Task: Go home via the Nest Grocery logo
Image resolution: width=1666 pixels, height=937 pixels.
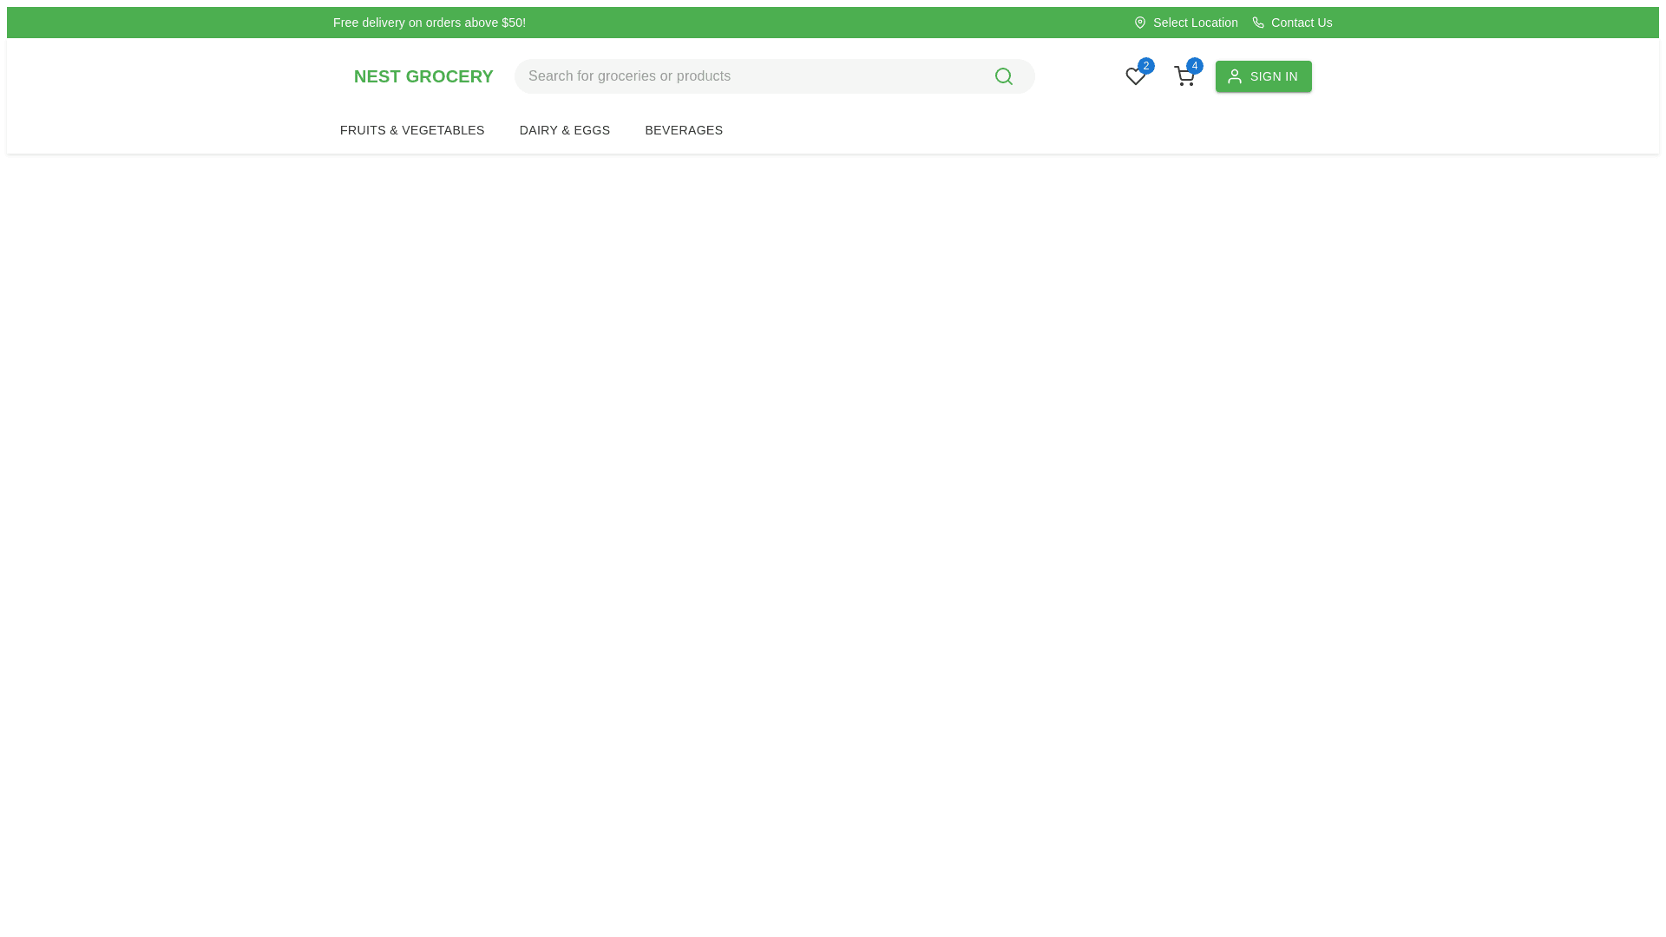Action: [423, 76]
